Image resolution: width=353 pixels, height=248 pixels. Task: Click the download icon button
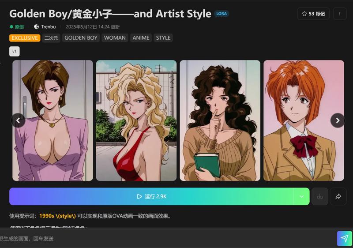coord(319,196)
